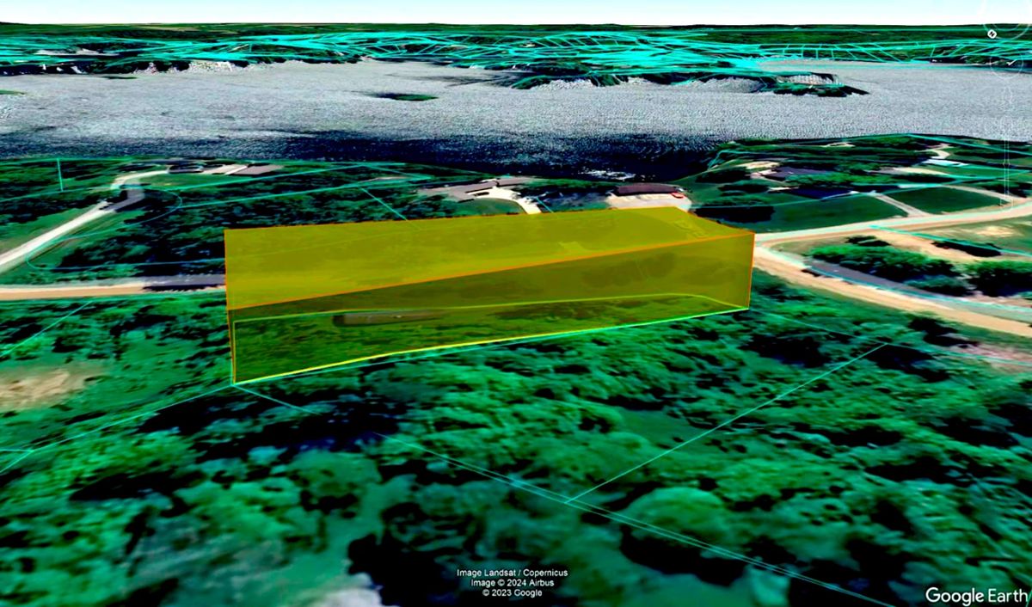Click the Image Landsat / Copernicus attribution
The width and height of the screenshot is (1032, 607).
(512, 573)
